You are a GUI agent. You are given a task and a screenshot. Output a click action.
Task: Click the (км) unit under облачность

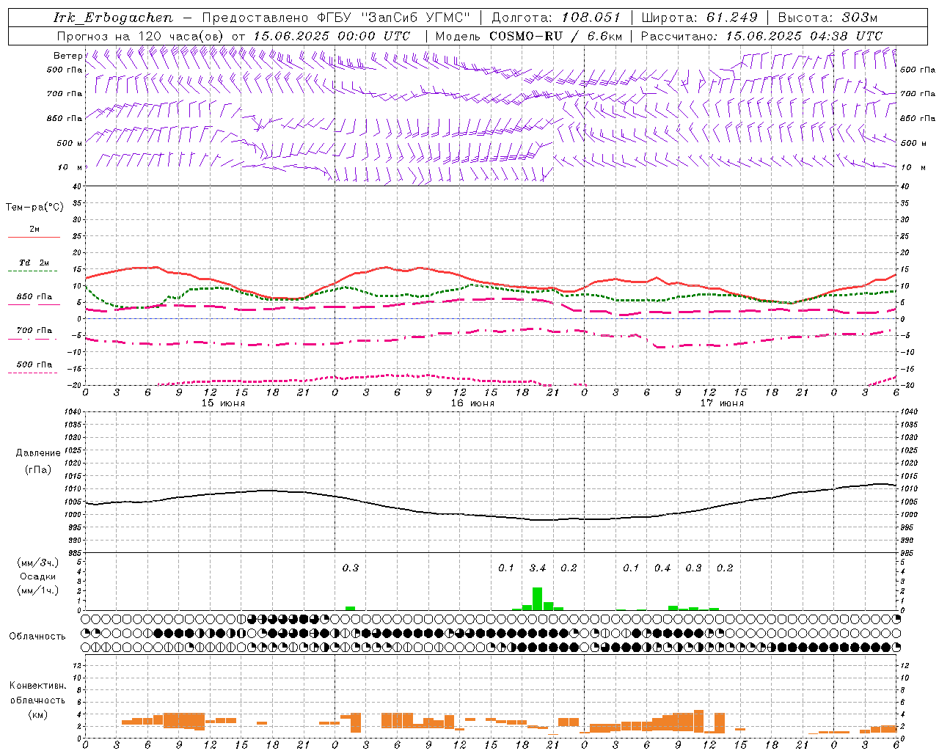tap(37, 715)
